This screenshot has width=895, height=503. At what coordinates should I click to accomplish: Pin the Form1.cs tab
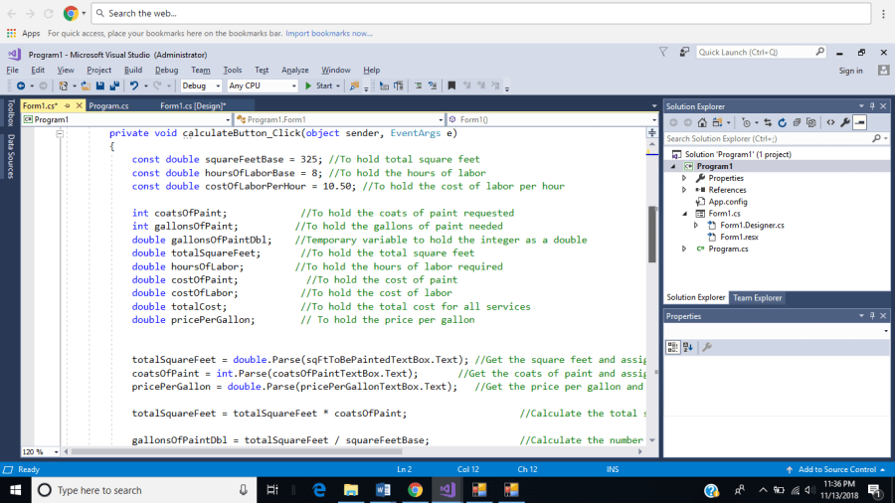click(x=68, y=106)
